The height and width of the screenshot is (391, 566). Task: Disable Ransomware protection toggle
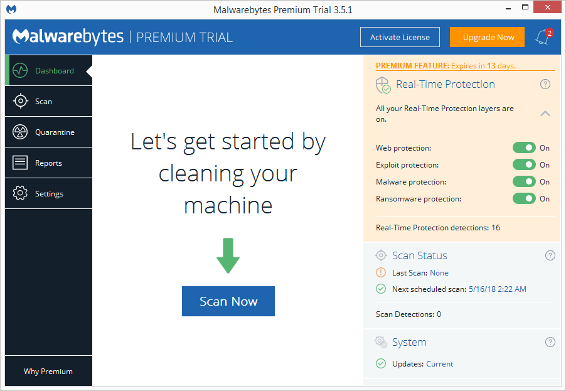(524, 198)
